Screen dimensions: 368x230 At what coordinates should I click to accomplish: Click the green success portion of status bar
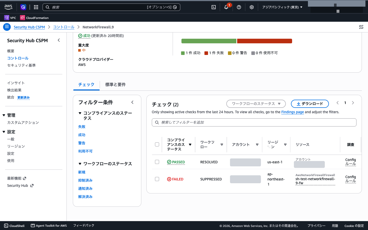(209, 41)
